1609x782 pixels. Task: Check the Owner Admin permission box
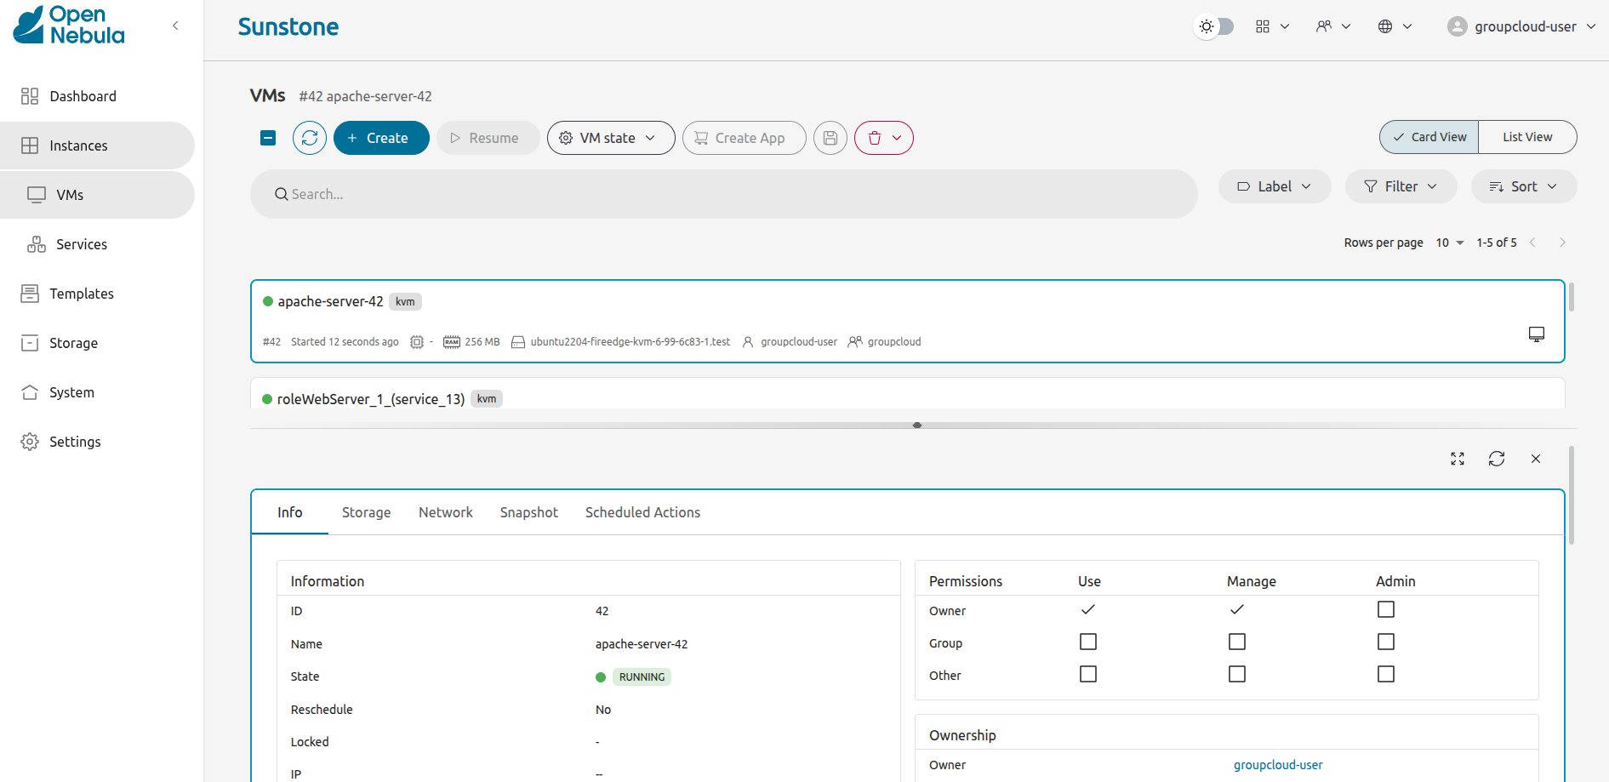(1385, 609)
